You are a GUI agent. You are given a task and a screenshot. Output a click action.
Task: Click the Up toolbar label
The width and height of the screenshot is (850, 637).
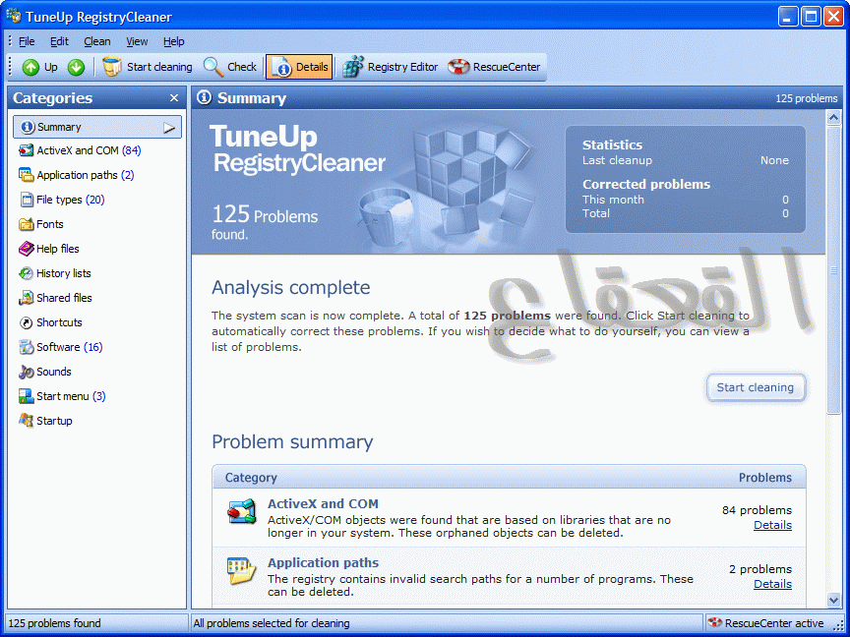51,67
